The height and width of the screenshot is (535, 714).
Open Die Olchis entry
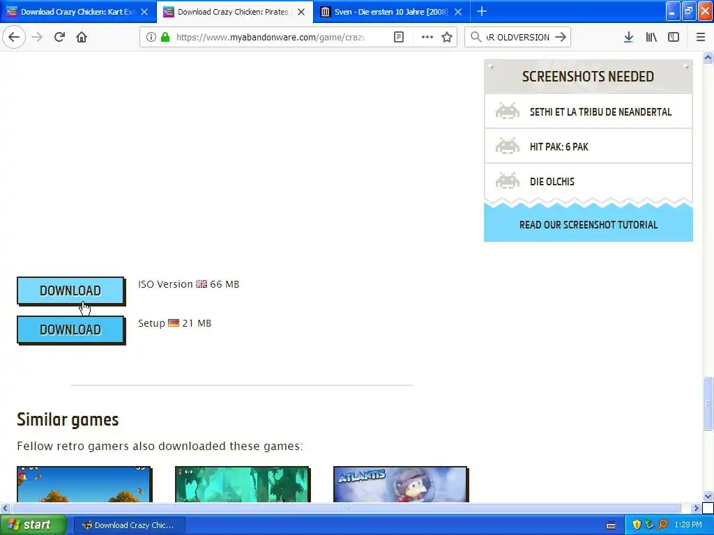588,182
